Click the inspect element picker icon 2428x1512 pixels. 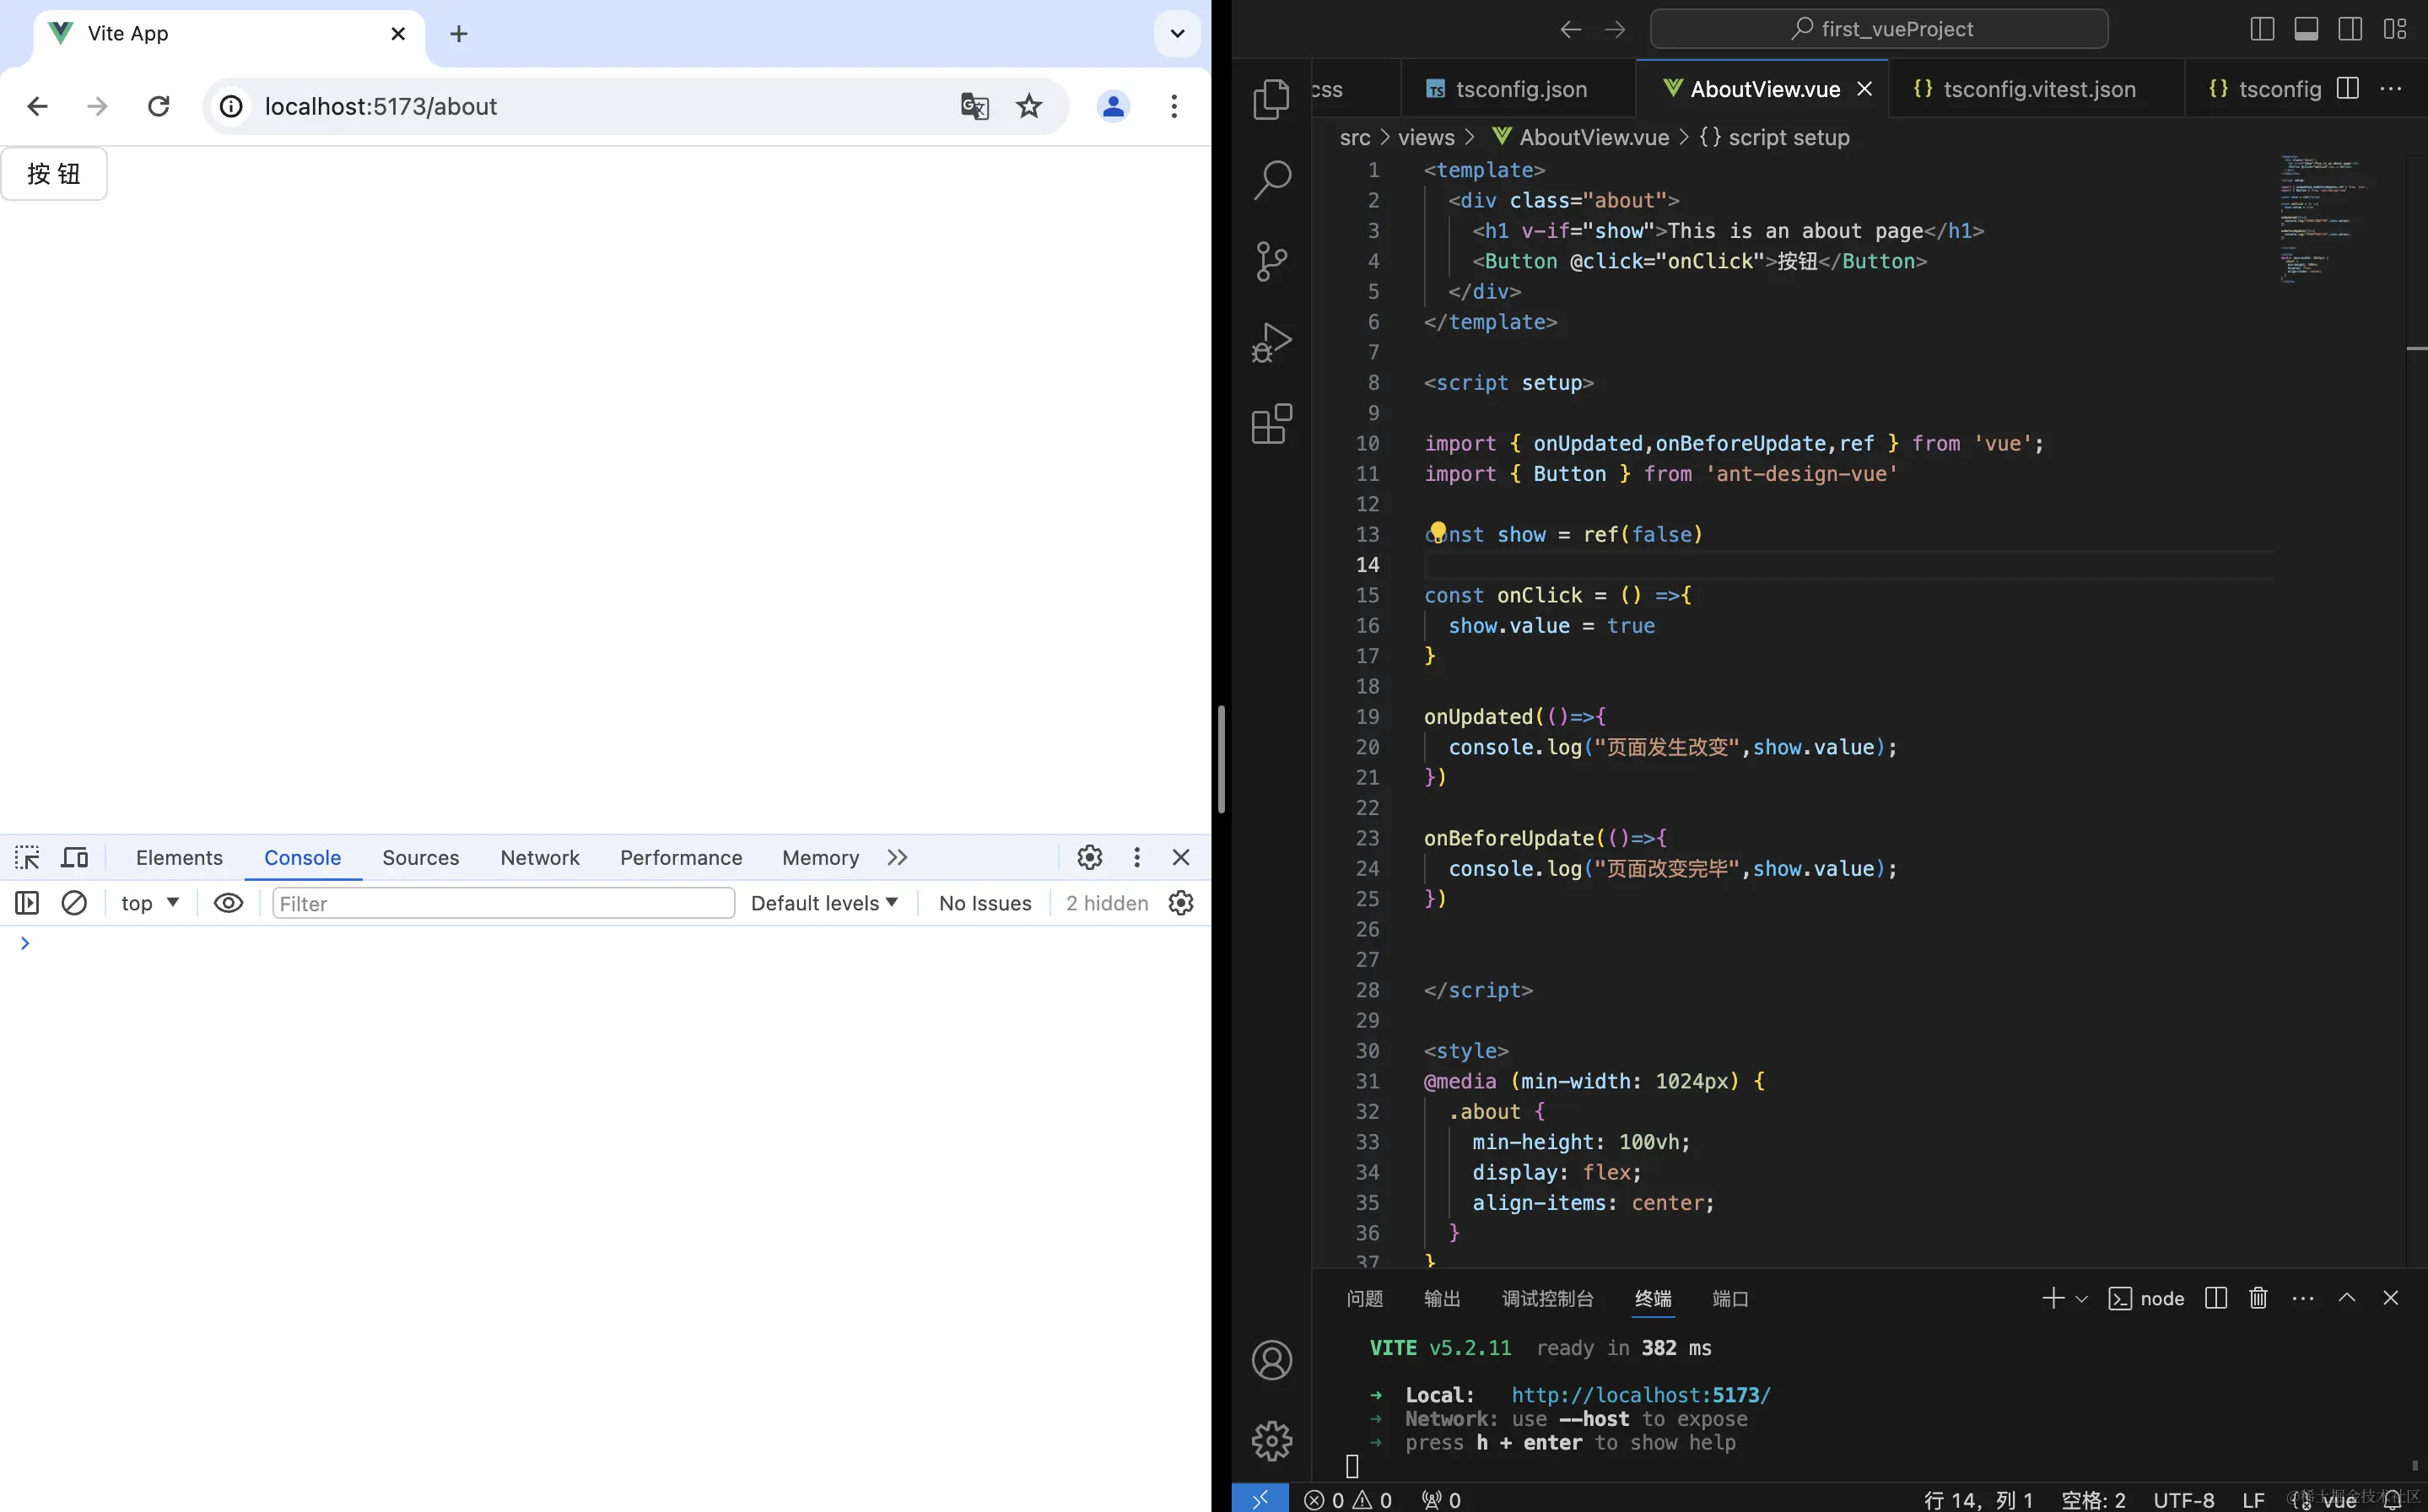click(27, 857)
